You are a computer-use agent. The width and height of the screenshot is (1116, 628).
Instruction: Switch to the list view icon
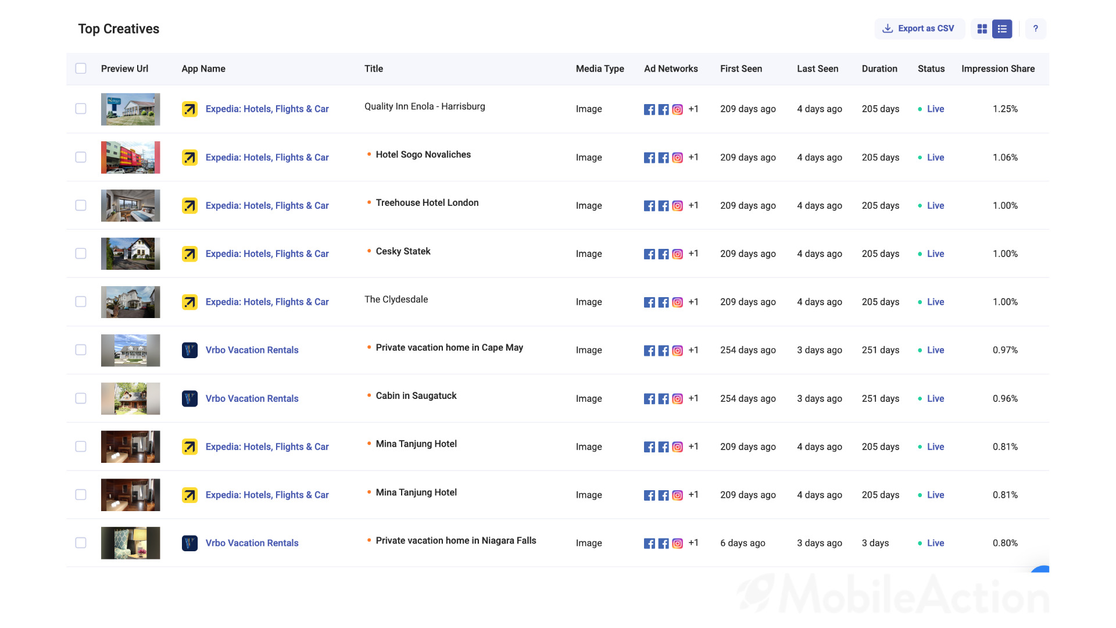tap(1002, 29)
